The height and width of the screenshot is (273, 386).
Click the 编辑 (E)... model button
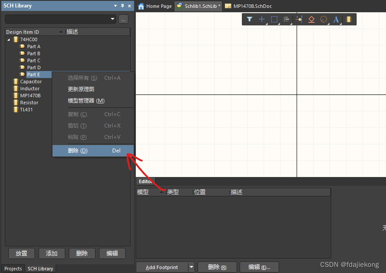[259, 267]
